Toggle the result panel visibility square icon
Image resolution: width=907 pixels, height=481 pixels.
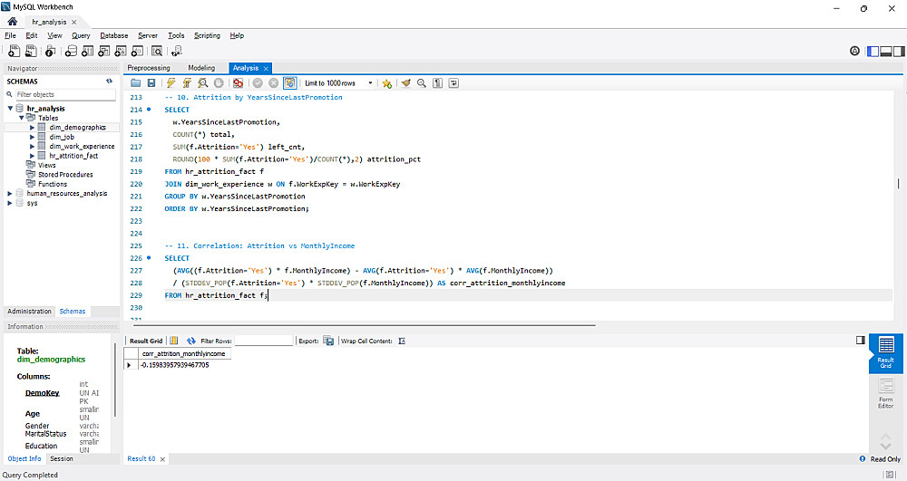pos(860,341)
